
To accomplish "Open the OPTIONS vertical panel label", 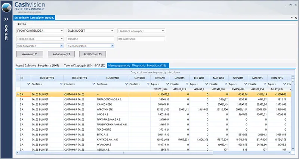I will pos(6,32).
